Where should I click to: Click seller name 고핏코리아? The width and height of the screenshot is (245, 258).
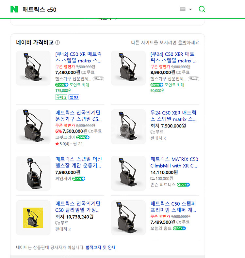(65, 137)
